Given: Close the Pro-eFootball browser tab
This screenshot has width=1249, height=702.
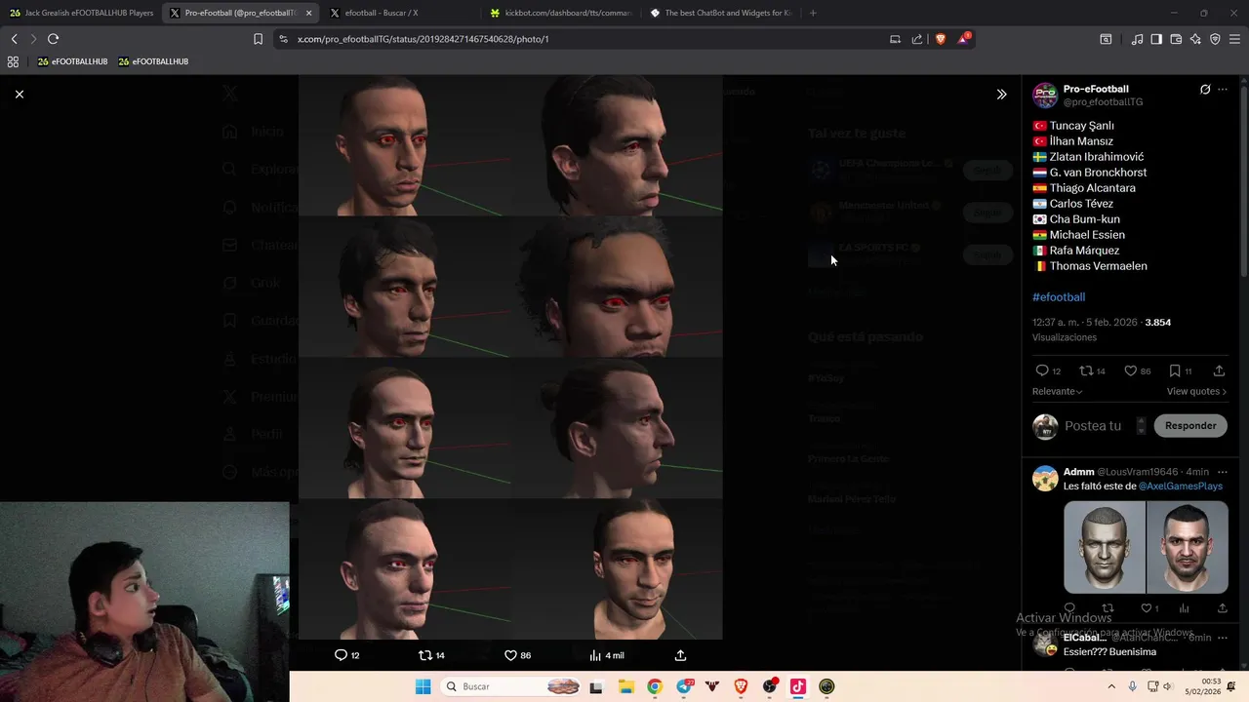Looking at the screenshot, I should (x=309, y=13).
